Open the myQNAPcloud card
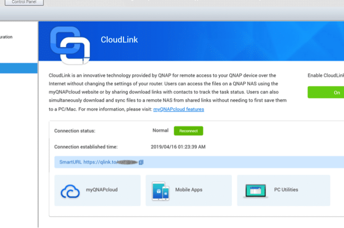This screenshot has height=228, width=344. 97,190
